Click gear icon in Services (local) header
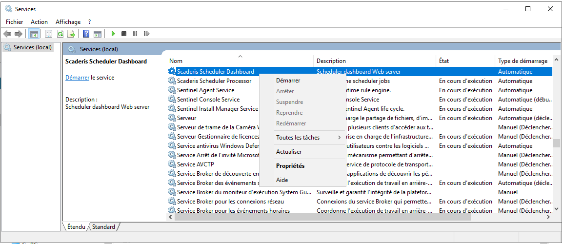 72,49
